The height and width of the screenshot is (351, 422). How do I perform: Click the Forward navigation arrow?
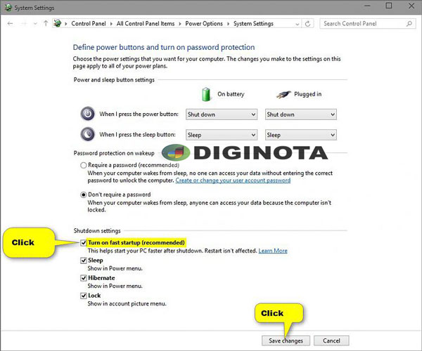tap(24, 24)
